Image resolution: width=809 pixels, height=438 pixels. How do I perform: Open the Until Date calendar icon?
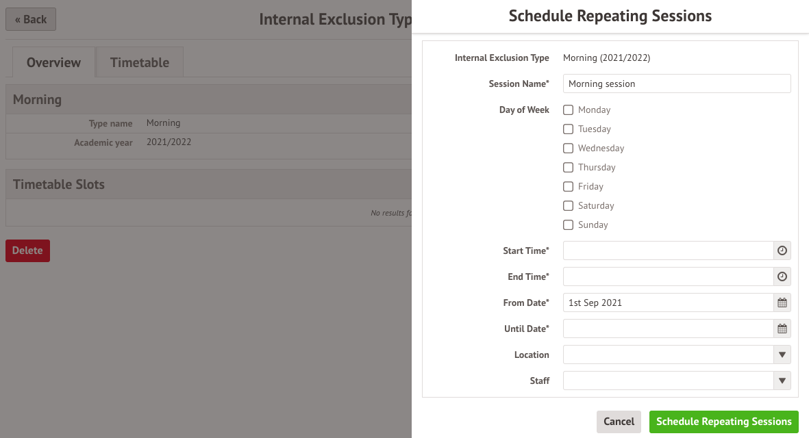(782, 328)
